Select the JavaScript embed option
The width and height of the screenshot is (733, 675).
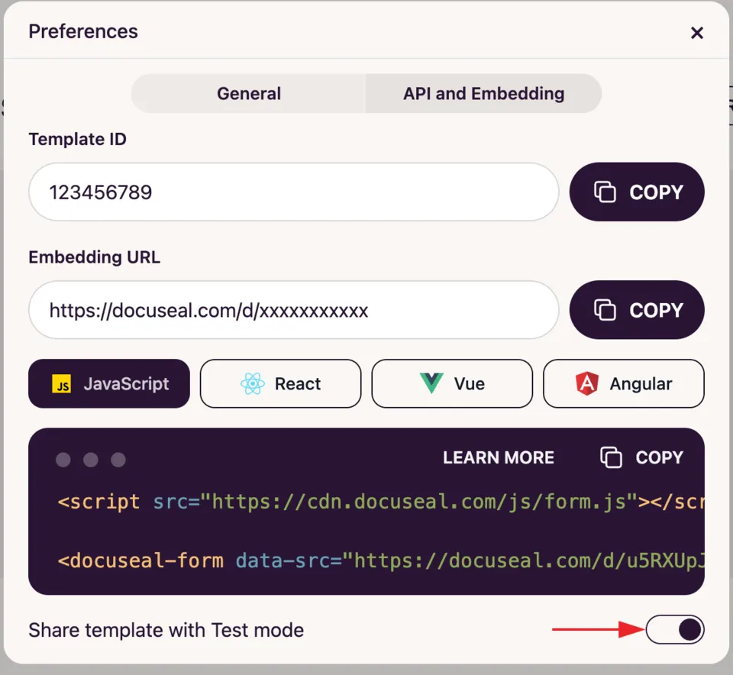point(109,384)
